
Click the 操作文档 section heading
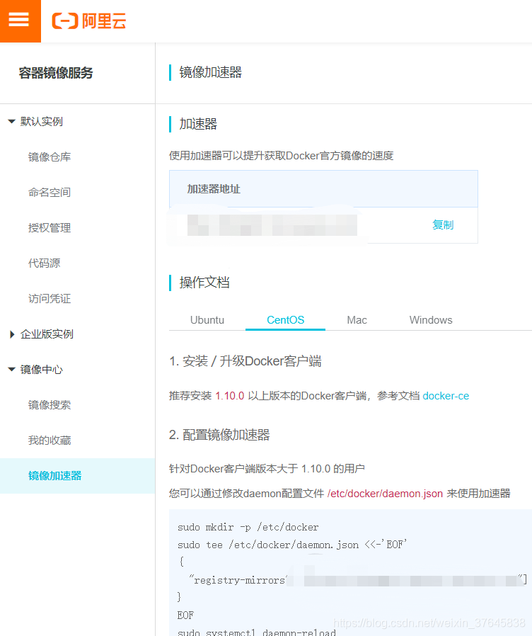click(204, 283)
